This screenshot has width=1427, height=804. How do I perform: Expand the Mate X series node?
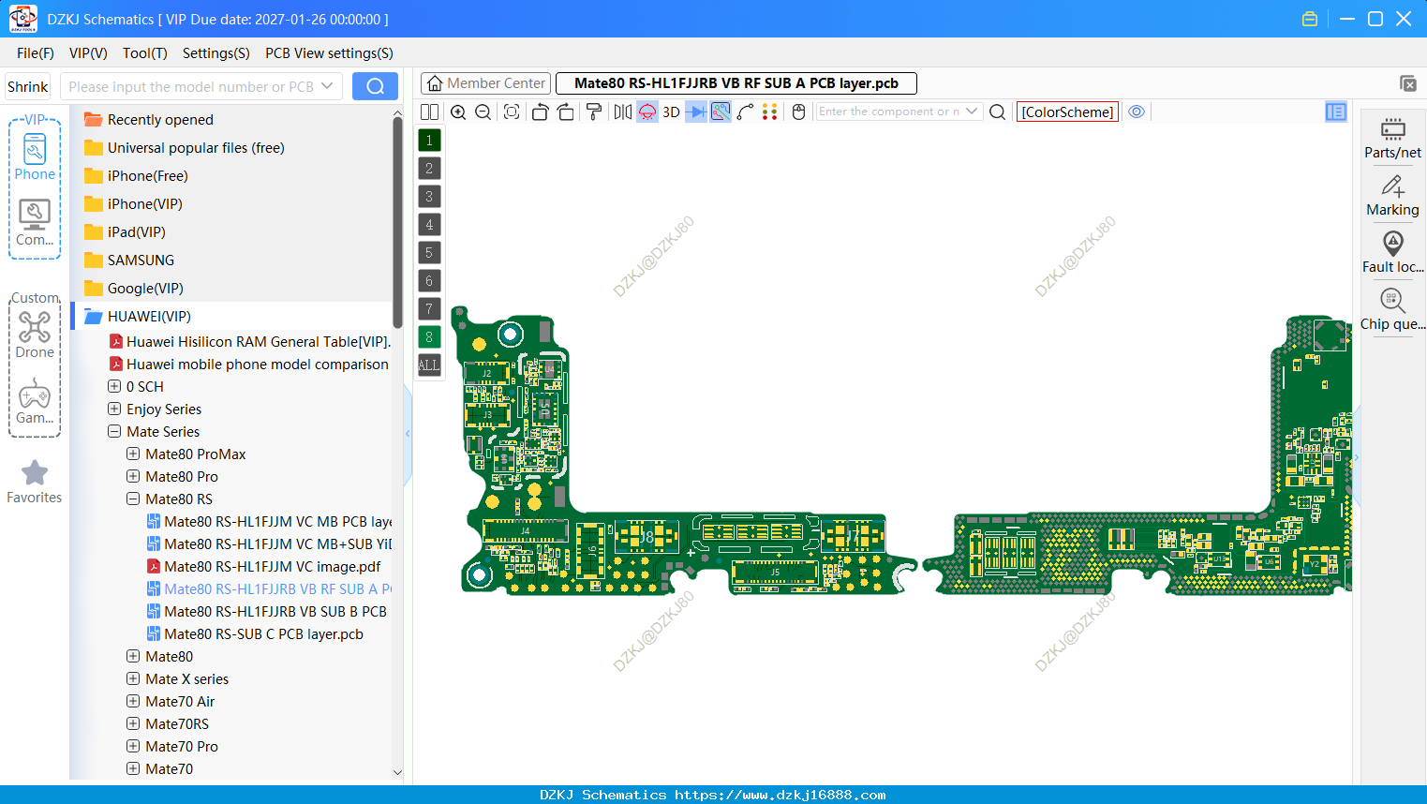[x=133, y=678]
